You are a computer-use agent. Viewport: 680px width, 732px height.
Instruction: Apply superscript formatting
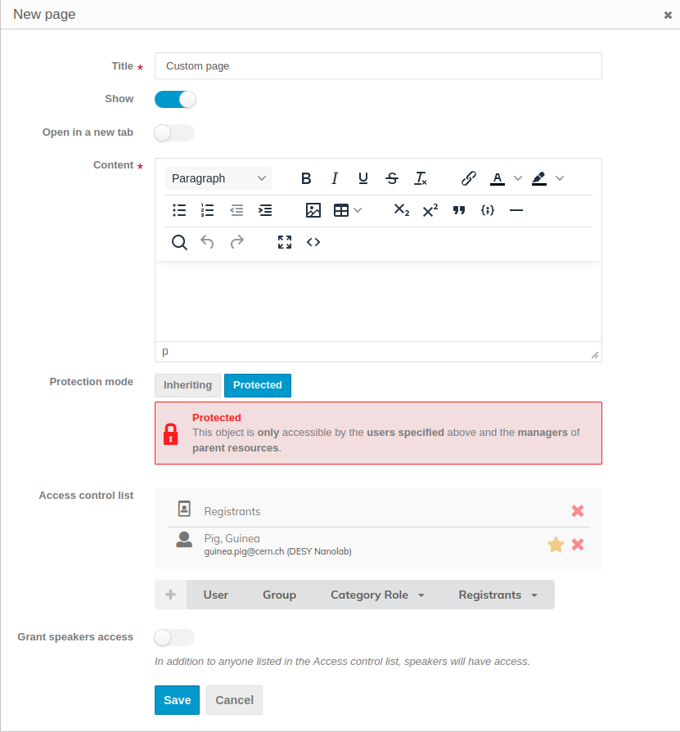(430, 210)
